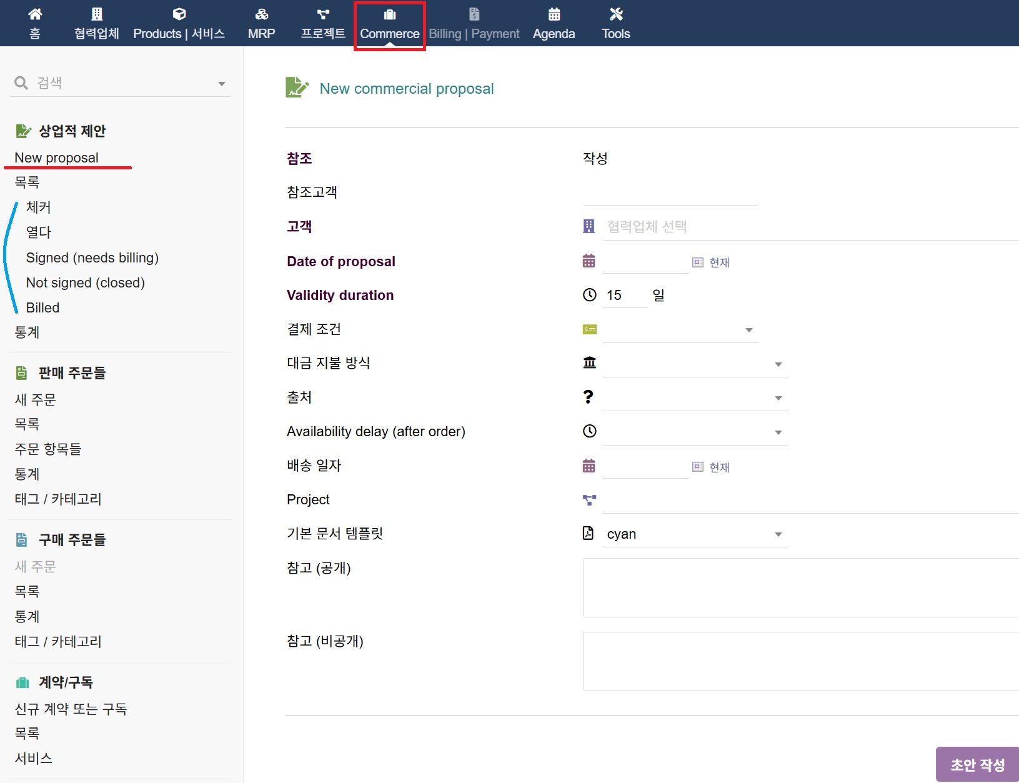Click the Agenda calendar icon
The height and width of the screenshot is (783, 1019).
(x=554, y=14)
